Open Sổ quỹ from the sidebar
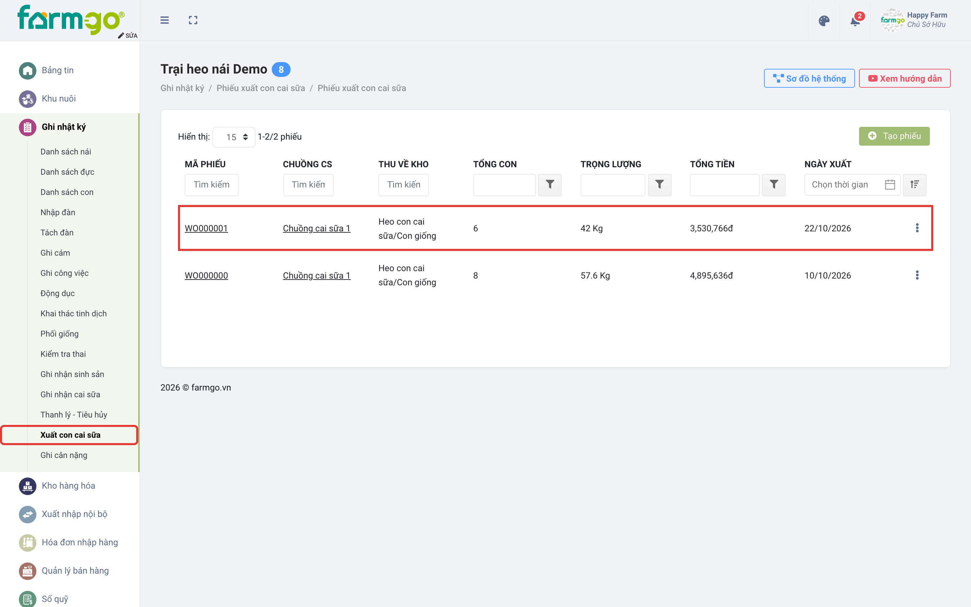Image resolution: width=971 pixels, height=607 pixels. tap(55, 599)
